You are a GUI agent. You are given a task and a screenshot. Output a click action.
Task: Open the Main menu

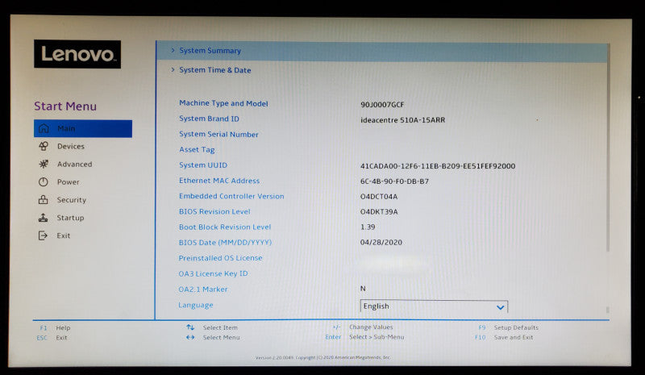[83, 128]
